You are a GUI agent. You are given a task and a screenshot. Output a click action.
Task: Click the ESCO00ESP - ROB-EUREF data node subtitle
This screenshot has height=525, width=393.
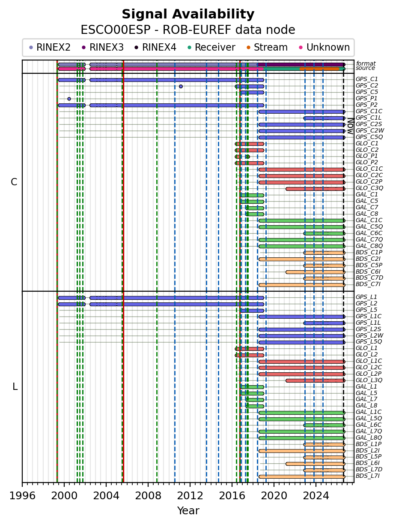point(188,30)
